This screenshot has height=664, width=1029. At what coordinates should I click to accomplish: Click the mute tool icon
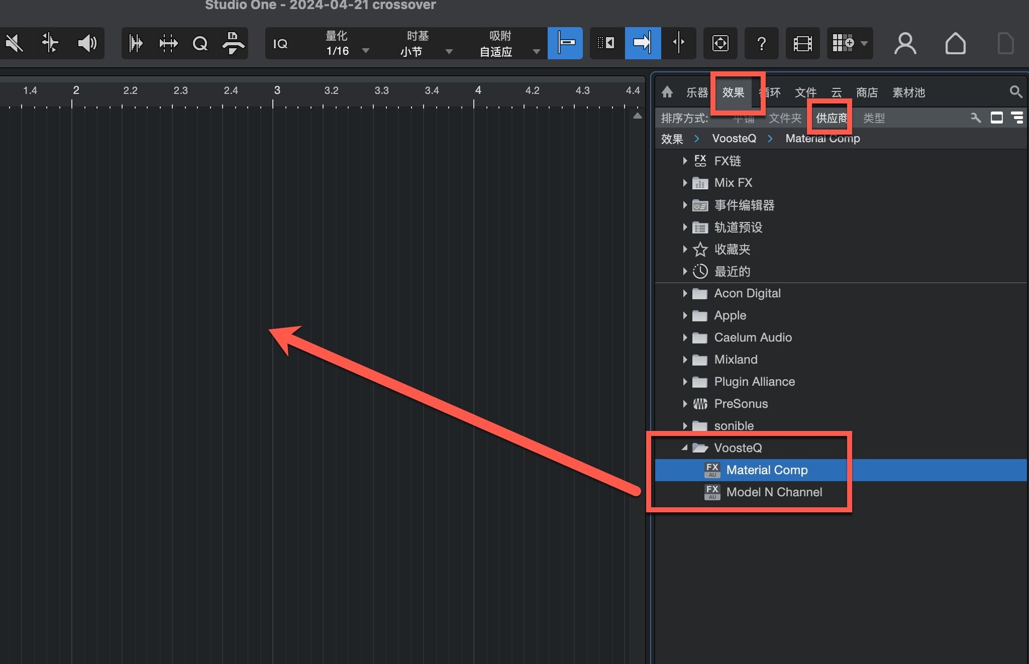[14, 43]
